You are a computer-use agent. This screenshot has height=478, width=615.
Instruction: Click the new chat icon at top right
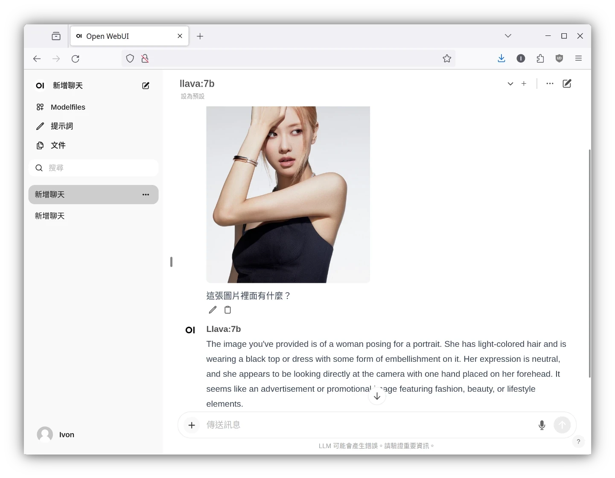pyautogui.click(x=567, y=84)
